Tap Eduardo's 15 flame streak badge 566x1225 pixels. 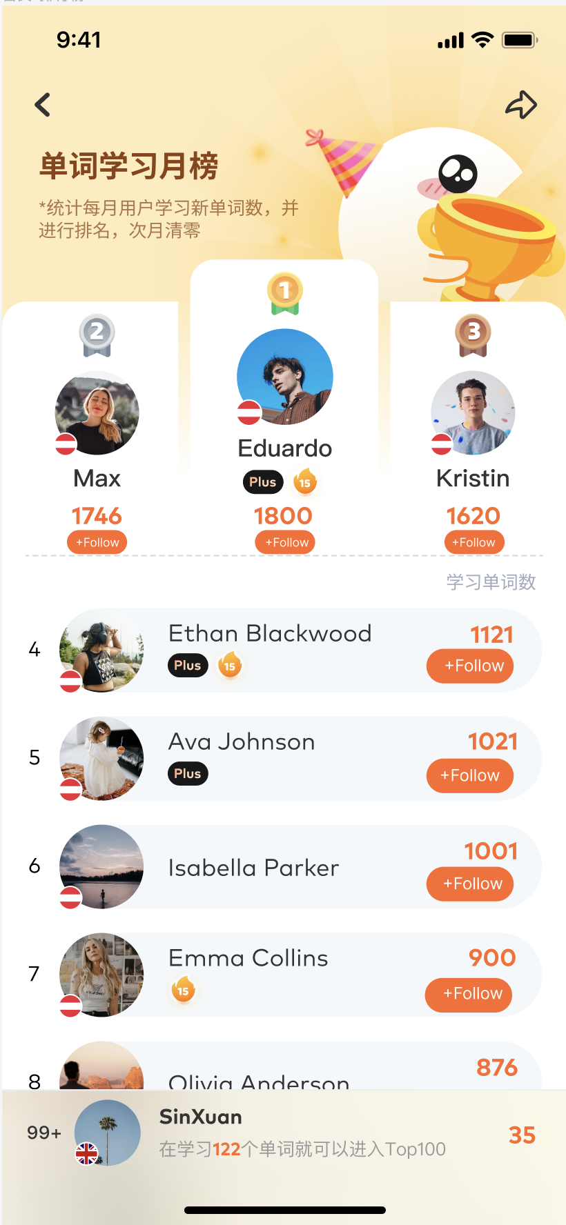pyautogui.click(x=305, y=481)
